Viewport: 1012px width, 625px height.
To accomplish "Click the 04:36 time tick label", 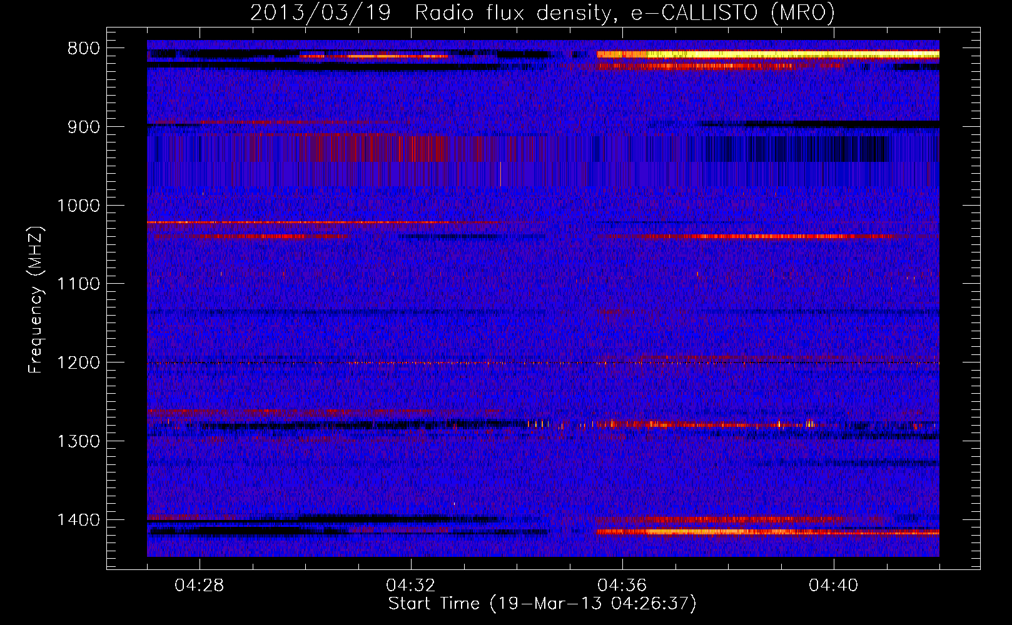I will pyautogui.click(x=622, y=586).
